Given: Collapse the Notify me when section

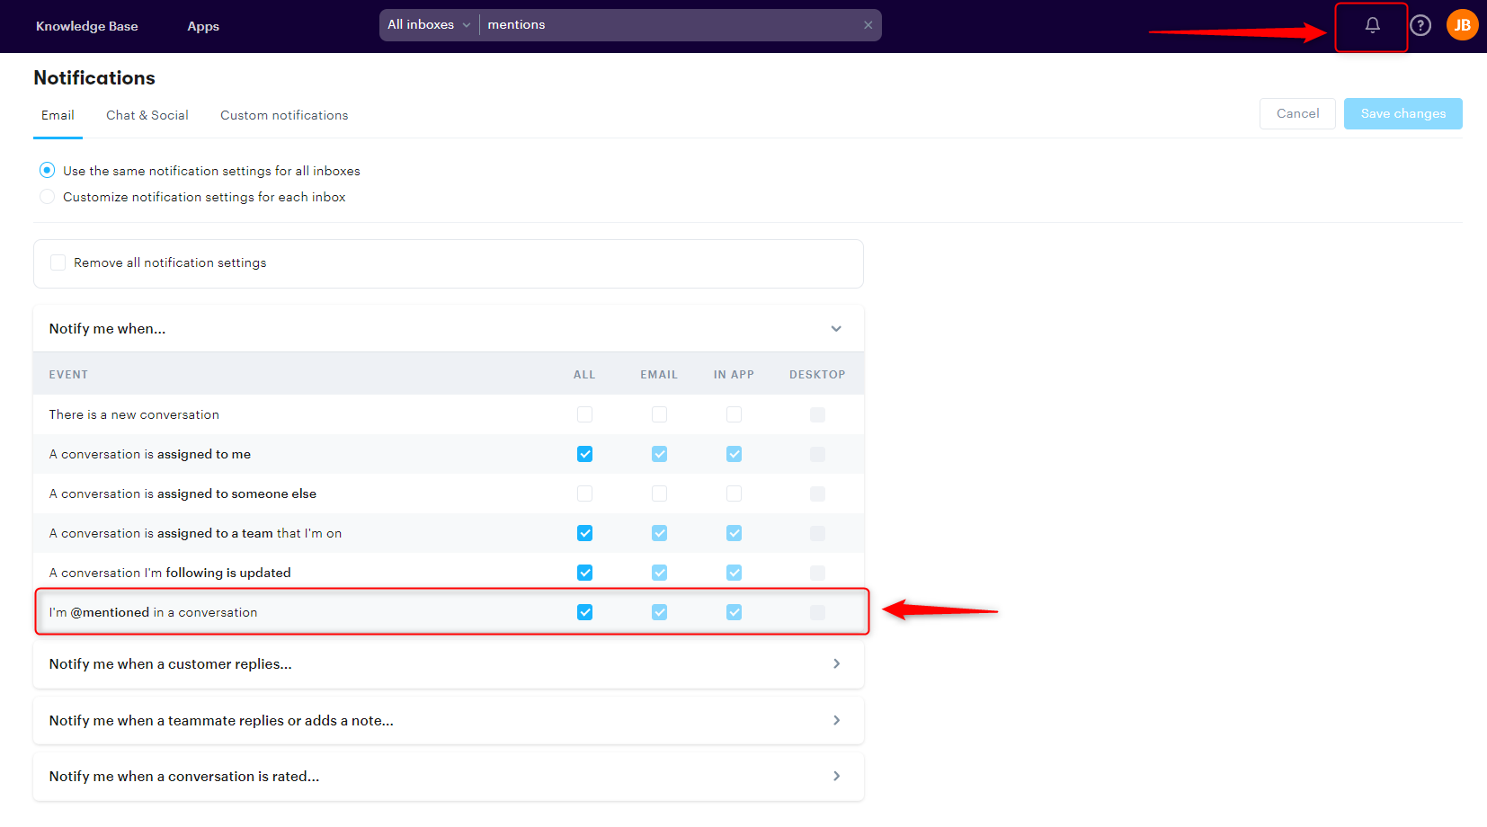Looking at the screenshot, I should point(836,329).
